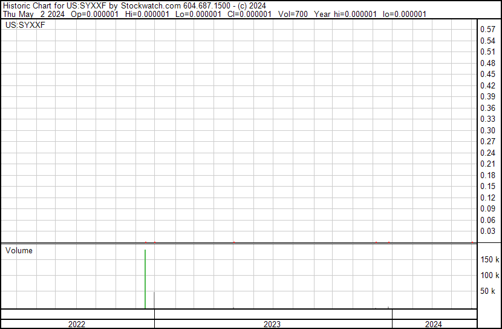The height and width of the screenshot is (329, 502).
Task: Select the 2024 year label on the timeline
Action: 434,324
